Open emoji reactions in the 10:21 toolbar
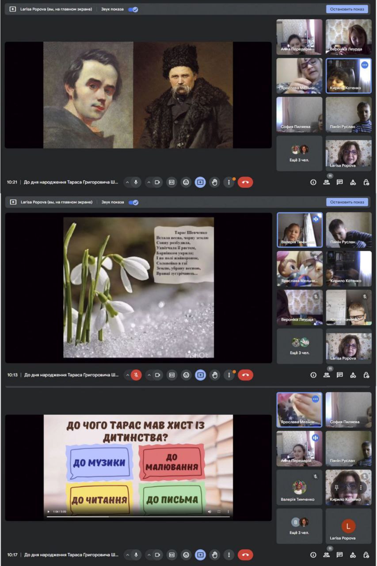The image size is (377, 566). tap(186, 182)
